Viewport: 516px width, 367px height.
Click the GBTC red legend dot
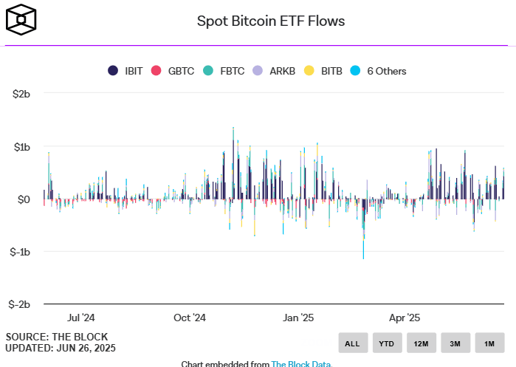pyautogui.click(x=156, y=71)
